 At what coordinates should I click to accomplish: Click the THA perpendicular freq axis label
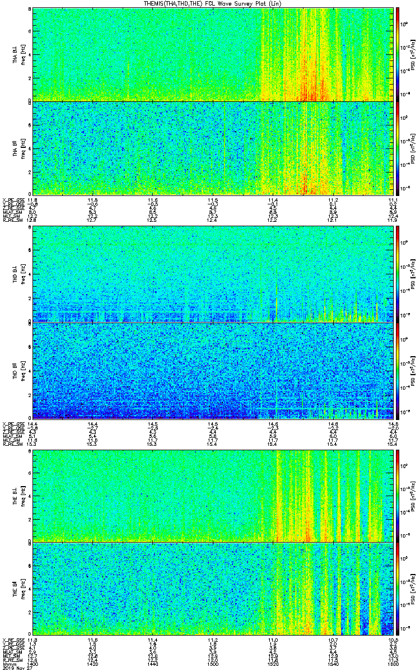(x=23, y=54)
